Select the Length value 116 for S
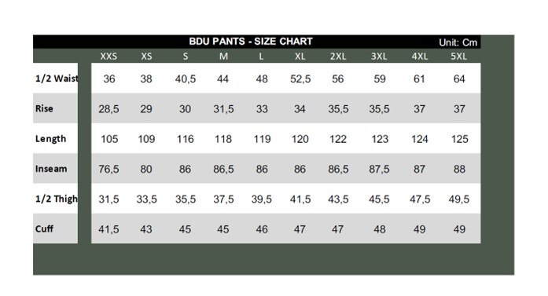This screenshot has width=548, height=296. (x=185, y=139)
